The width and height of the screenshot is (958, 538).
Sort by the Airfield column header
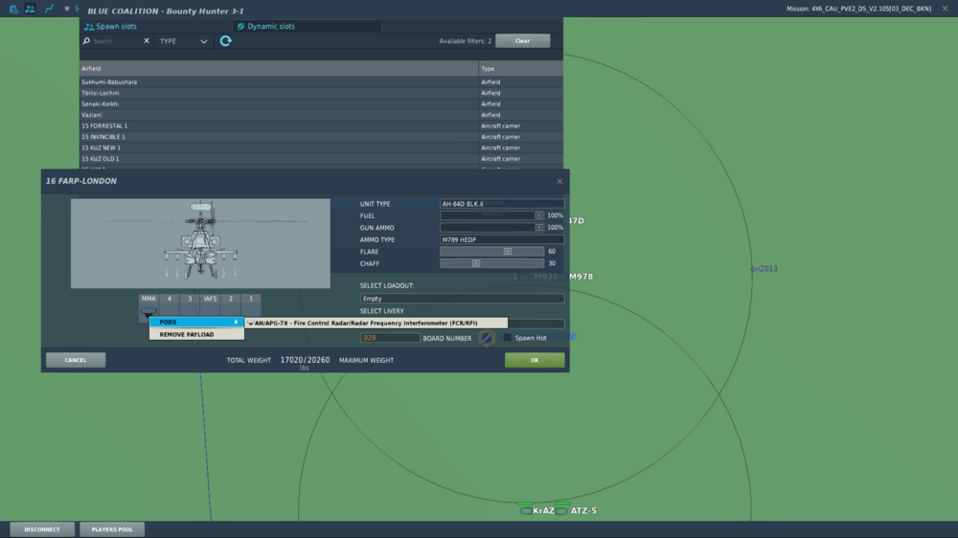279,68
